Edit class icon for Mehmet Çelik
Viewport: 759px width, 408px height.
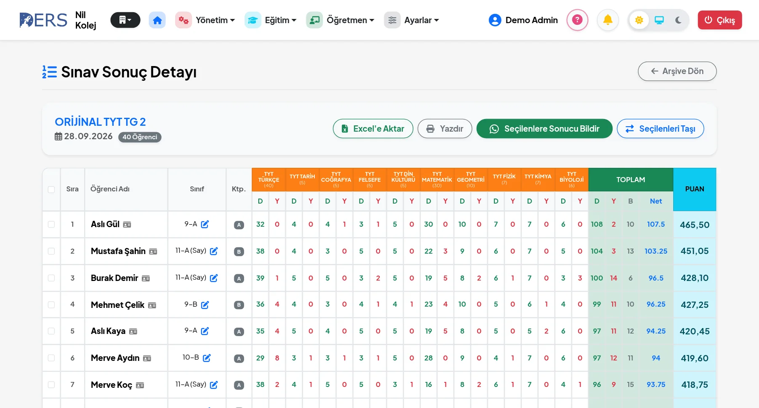(205, 305)
